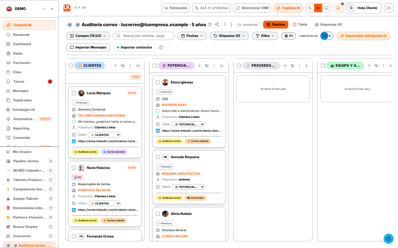Select all cards in CLIENTES column checkbox

point(71,66)
